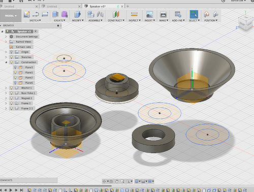
Task: Click the ViewCube in the corner
Action: (x=245, y=23)
